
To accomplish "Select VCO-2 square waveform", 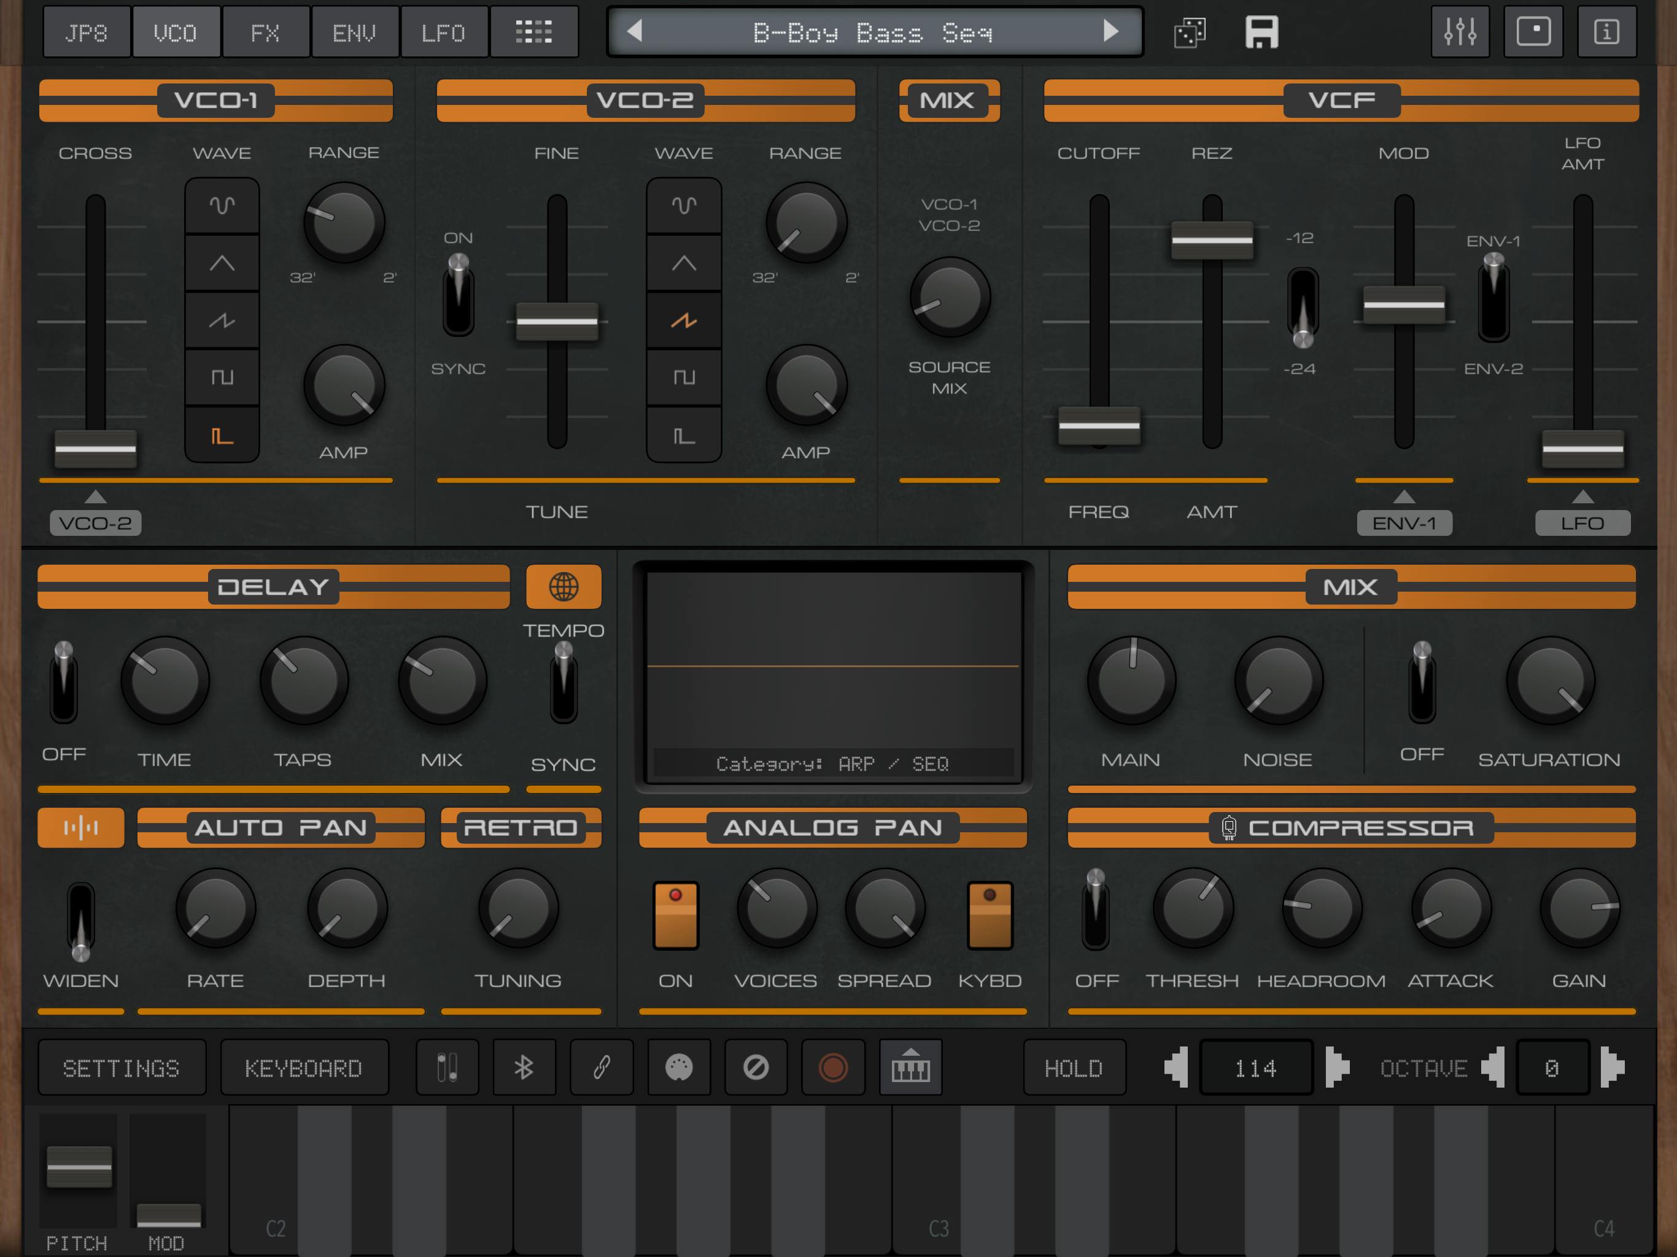I will point(684,377).
